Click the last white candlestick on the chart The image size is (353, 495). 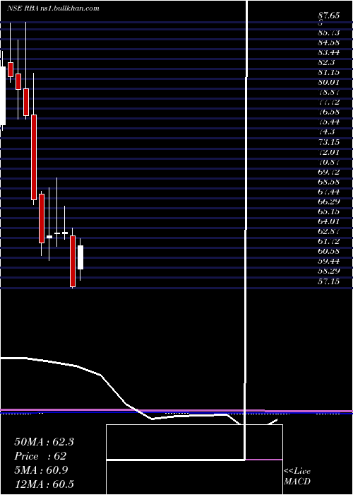coord(80,257)
